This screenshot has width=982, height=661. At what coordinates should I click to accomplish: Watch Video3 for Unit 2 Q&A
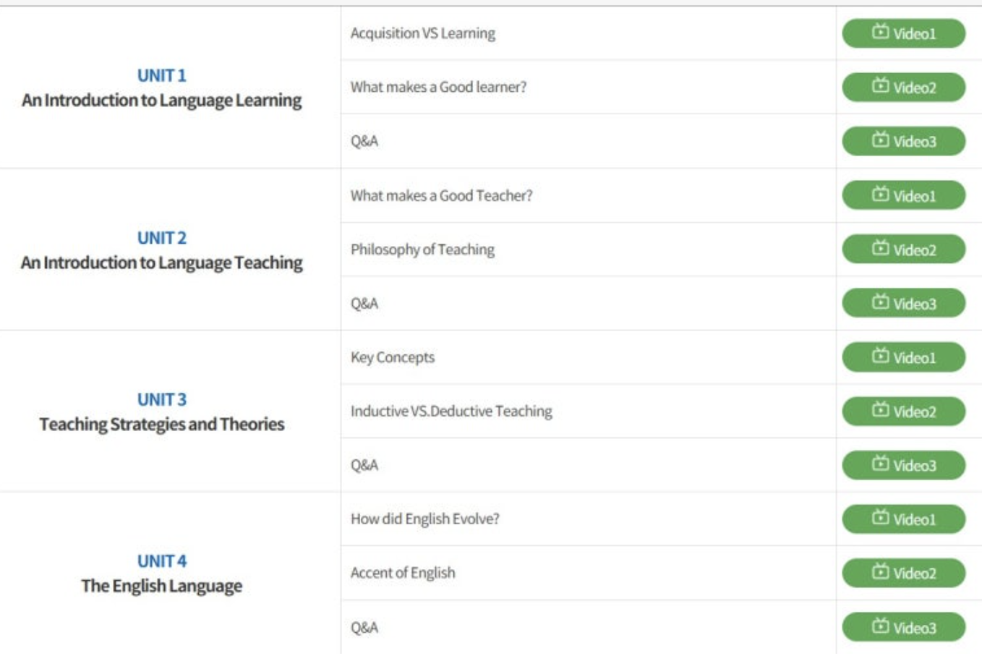click(903, 303)
